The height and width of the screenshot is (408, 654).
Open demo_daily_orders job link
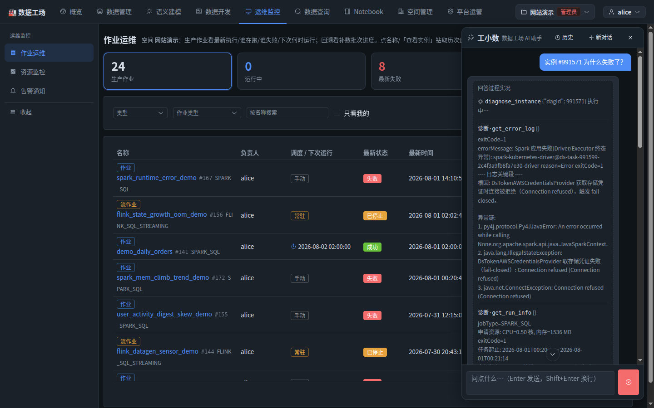pyautogui.click(x=144, y=252)
